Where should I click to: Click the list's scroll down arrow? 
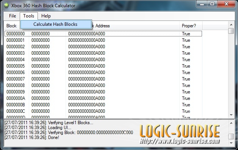coord(231,115)
